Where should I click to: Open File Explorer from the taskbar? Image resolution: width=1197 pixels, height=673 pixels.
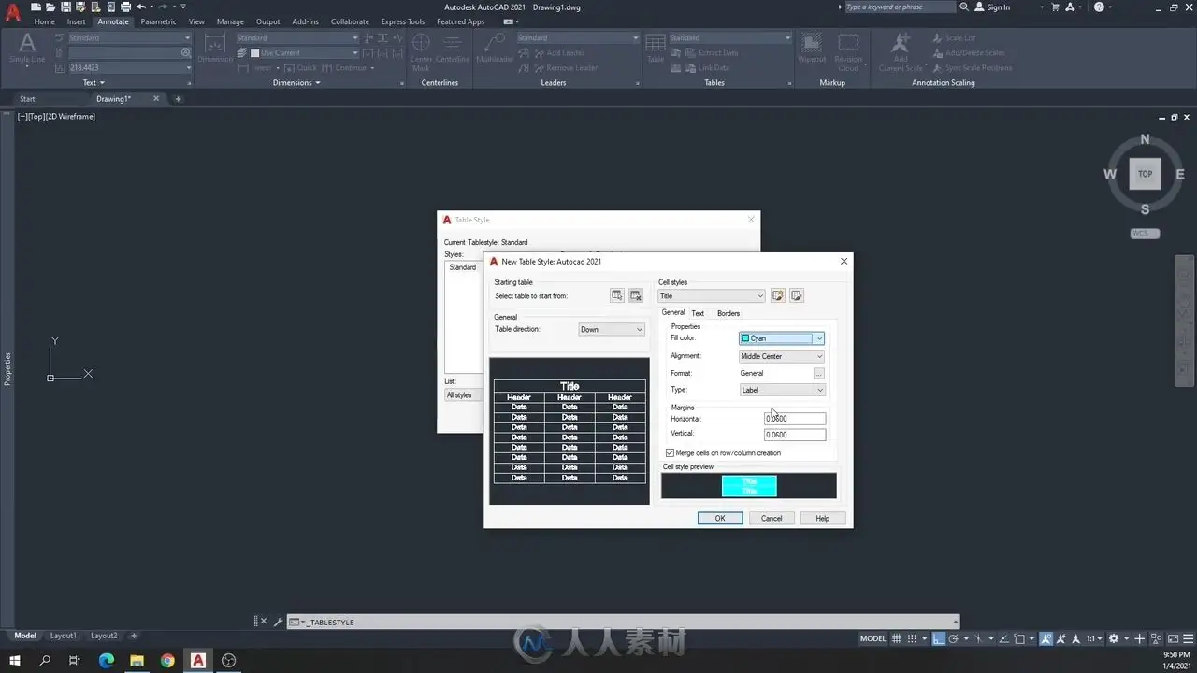click(137, 660)
